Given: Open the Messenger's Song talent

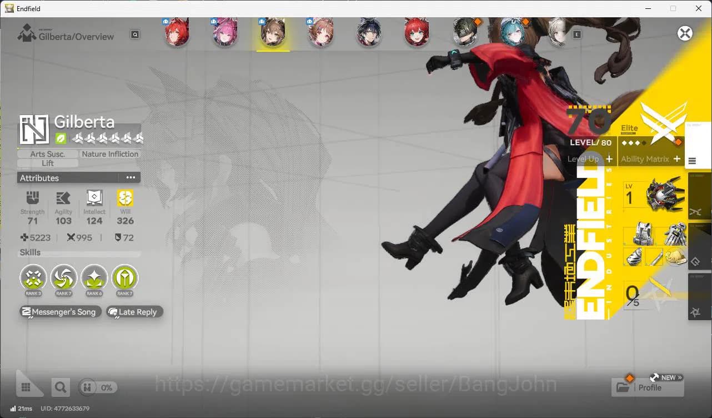Looking at the screenshot, I should pos(61,312).
